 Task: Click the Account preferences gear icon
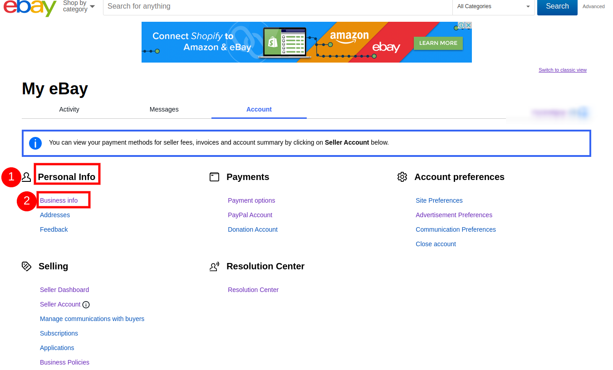coord(402,177)
